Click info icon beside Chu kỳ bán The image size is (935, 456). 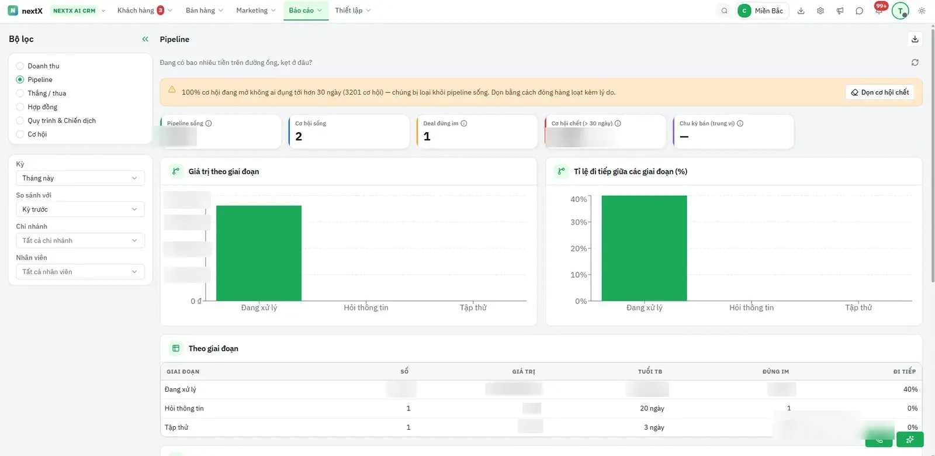click(x=740, y=123)
